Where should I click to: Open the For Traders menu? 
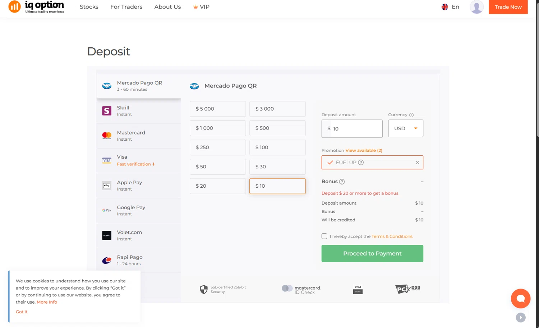coord(126,7)
